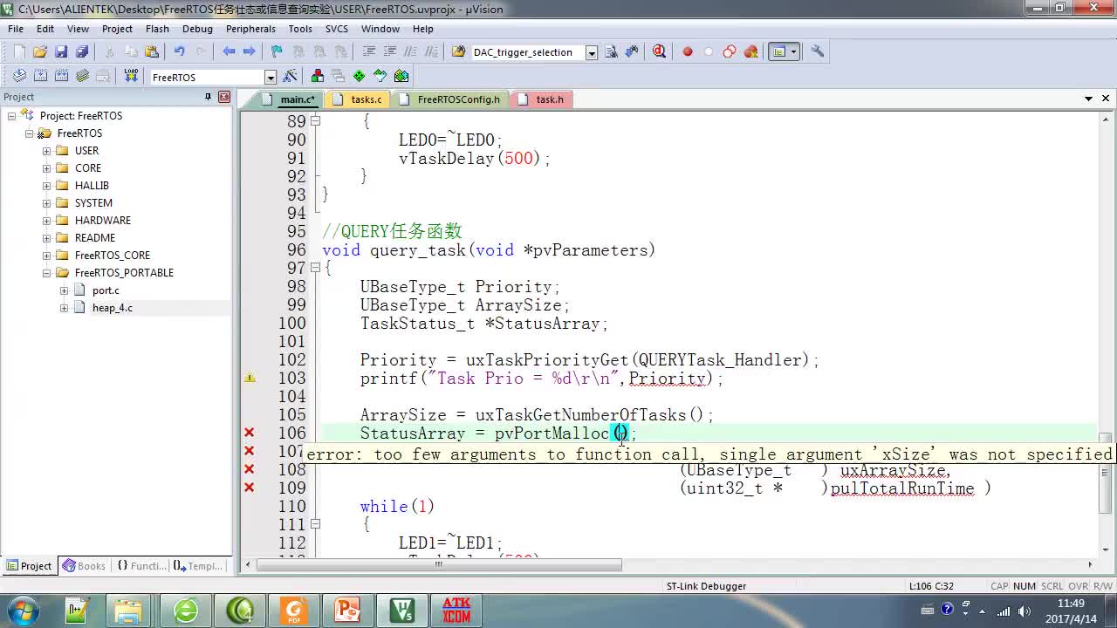Click the Build target icon
Image resolution: width=1117 pixels, height=628 pixels.
(40, 77)
